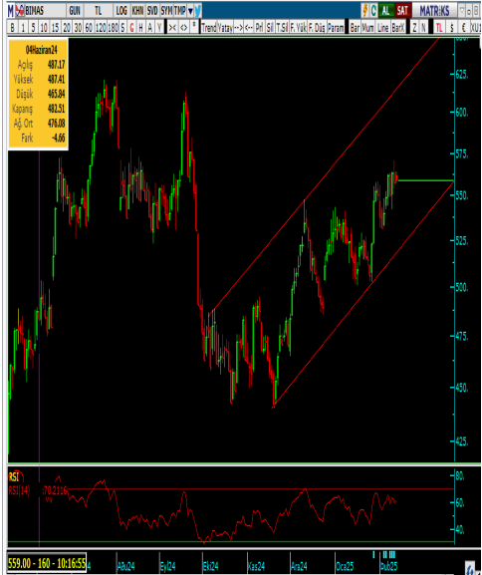Viewport: 482px width, 575px height.
Task: Click the green horizontal price line
Action: coord(425,180)
